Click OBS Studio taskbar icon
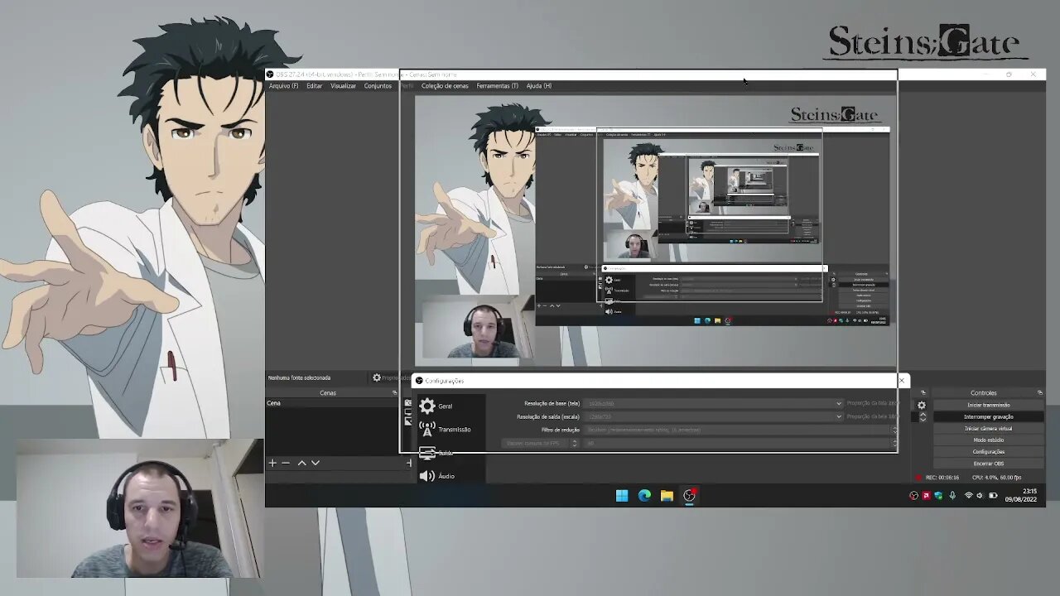Image resolution: width=1060 pixels, height=596 pixels. pos(689,495)
